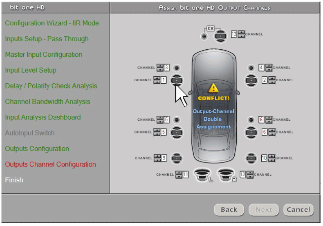Open Channel Bandwidth Analysis step
Viewport: 323px width, 226px height.
47,102
